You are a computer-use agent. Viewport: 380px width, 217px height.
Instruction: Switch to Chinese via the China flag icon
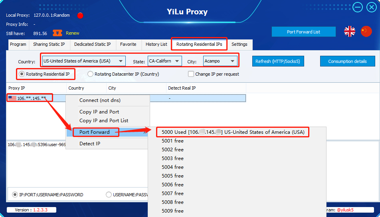click(366, 31)
